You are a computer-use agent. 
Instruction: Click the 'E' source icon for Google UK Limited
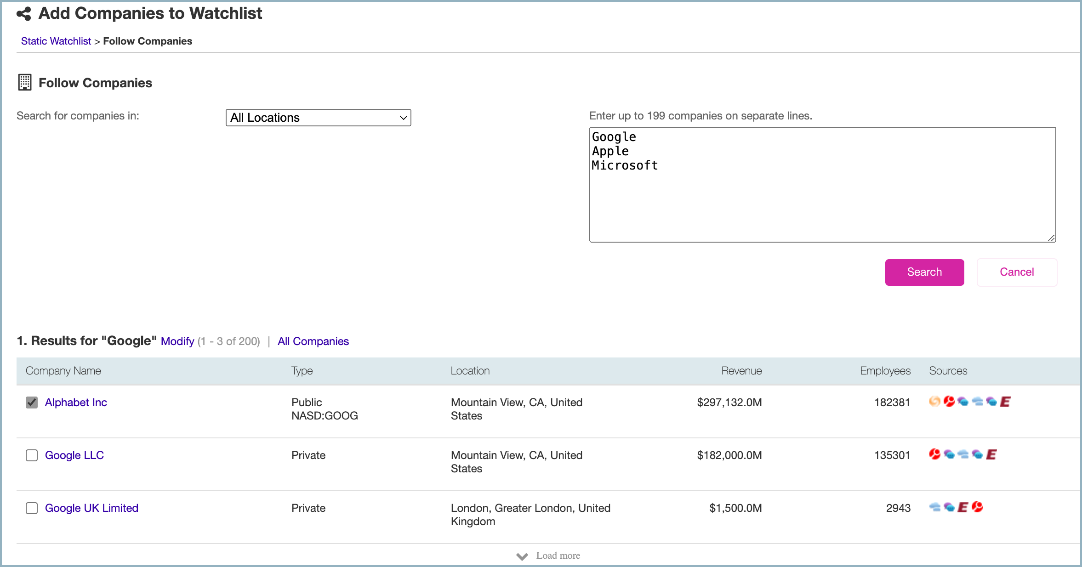(x=963, y=508)
